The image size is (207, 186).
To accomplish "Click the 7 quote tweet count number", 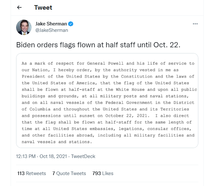I will click(x=53, y=173).
